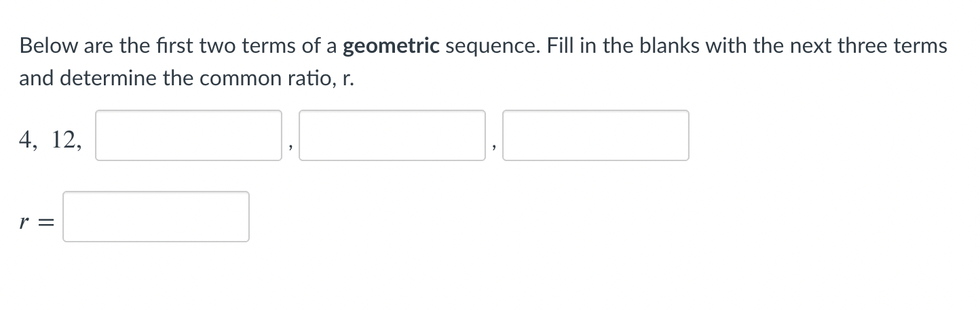Click the first term number 4
The image size is (980, 310).
(x=26, y=139)
